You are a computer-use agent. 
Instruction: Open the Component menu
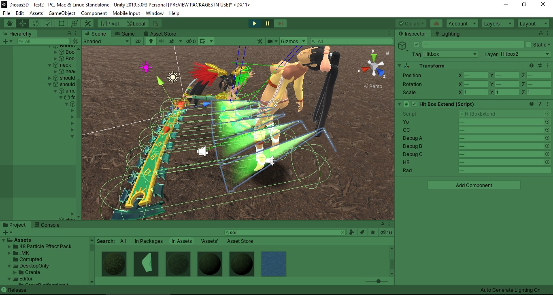point(94,13)
